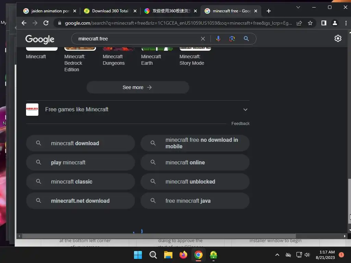
Task: Select free minecraft java related search
Action: tap(195, 201)
